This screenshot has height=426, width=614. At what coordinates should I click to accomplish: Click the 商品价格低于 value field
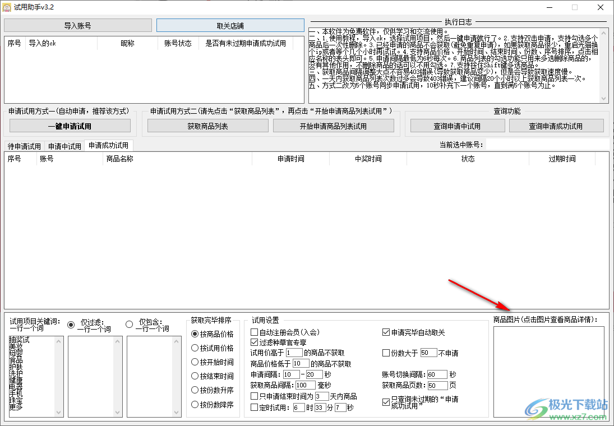point(301,364)
